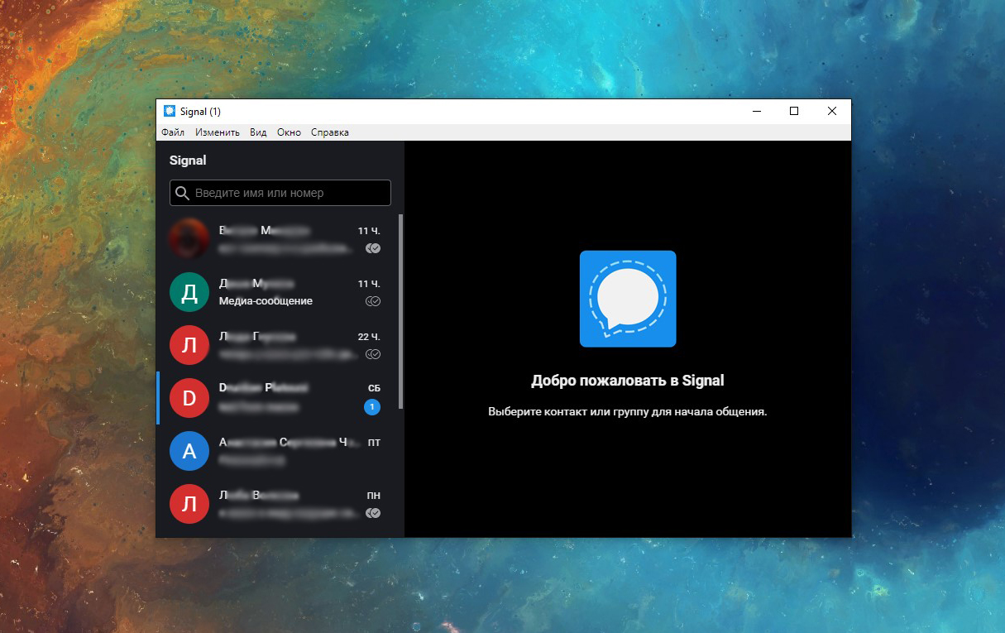This screenshot has width=1005, height=633.
Task: Open the Справка menu
Action: tap(329, 132)
